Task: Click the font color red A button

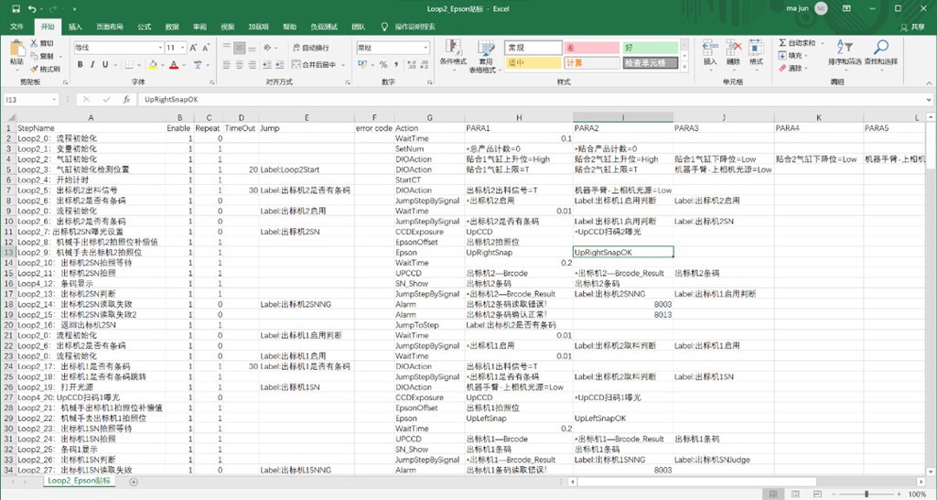Action: (174, 65)
